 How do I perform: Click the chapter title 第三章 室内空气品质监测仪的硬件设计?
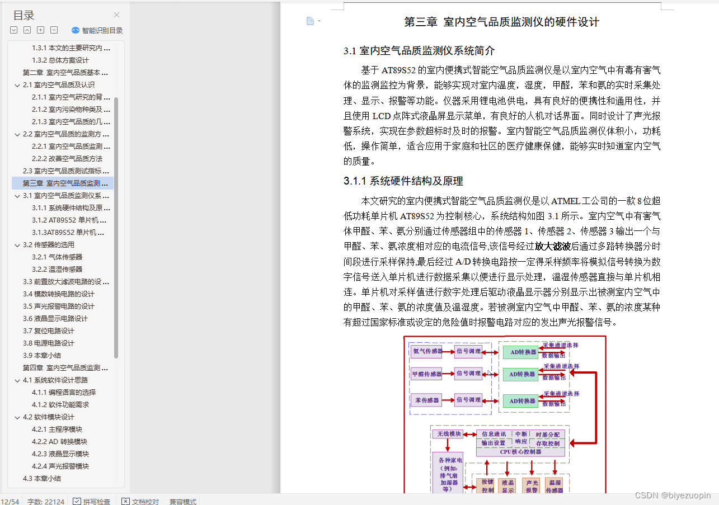pyautogui.click(x=502, y=22)
